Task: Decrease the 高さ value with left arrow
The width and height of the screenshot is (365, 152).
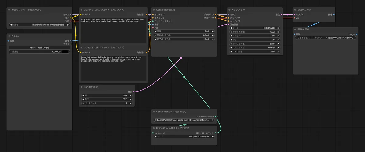Action: 84,99
